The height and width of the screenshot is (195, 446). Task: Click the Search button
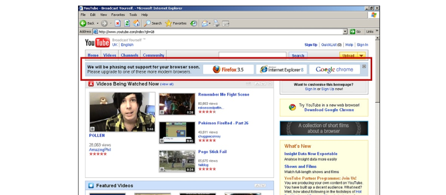coord(298,55)
